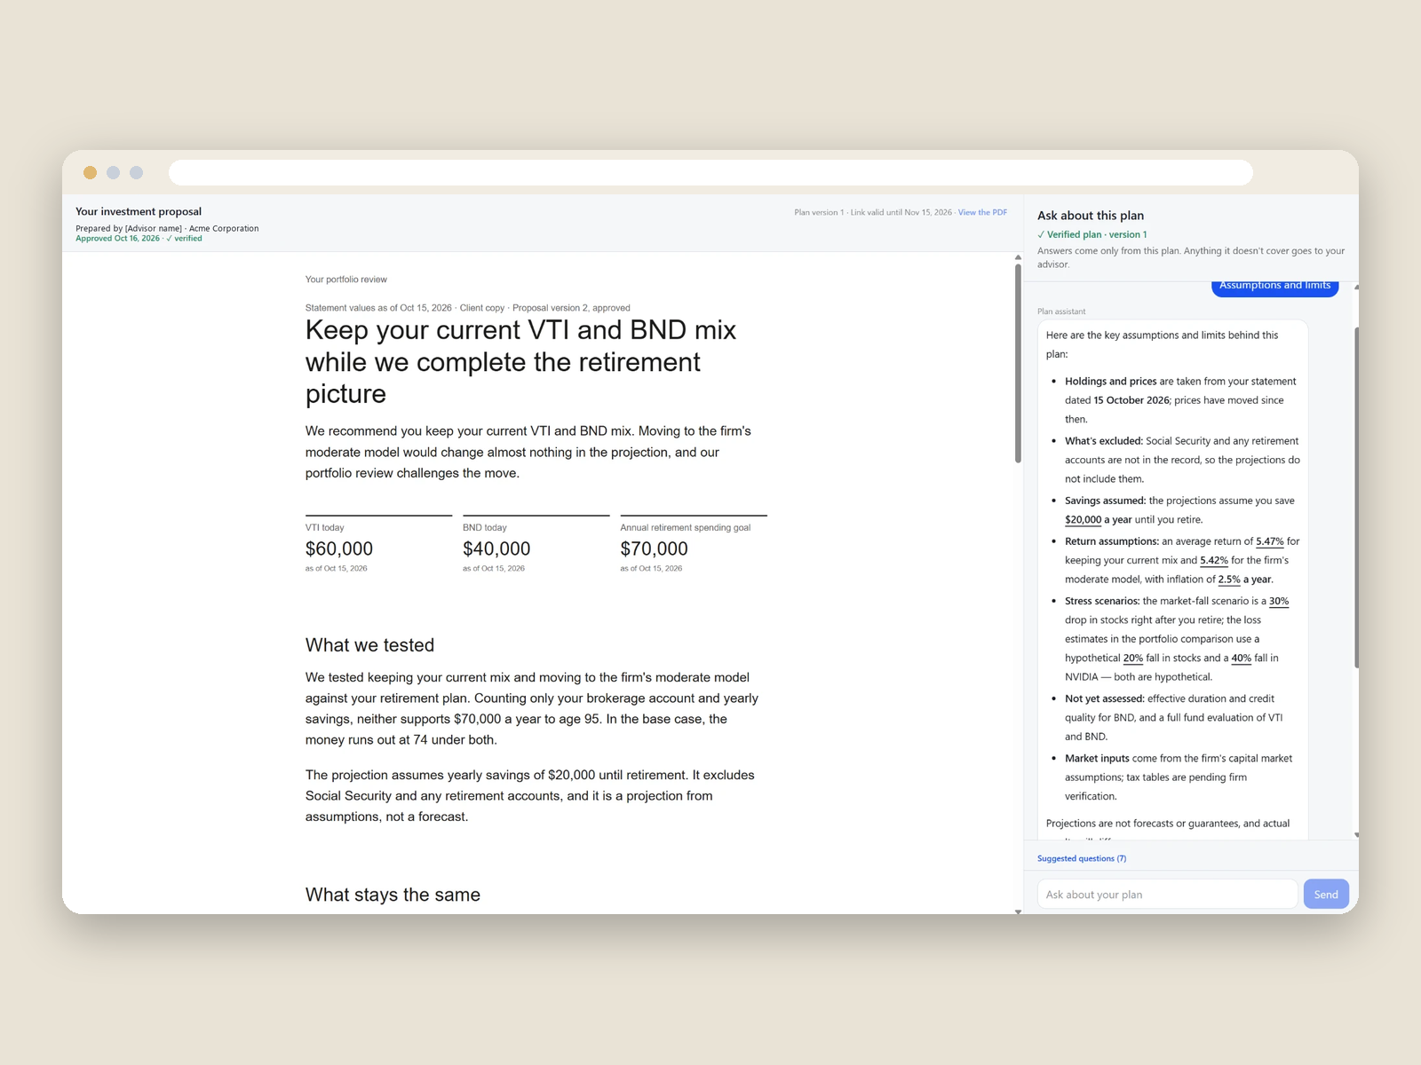Click "Prepared by [Advisor name] · Acme Corporation"
This screenshot has height=1065, width=1421.
(167, 229)
